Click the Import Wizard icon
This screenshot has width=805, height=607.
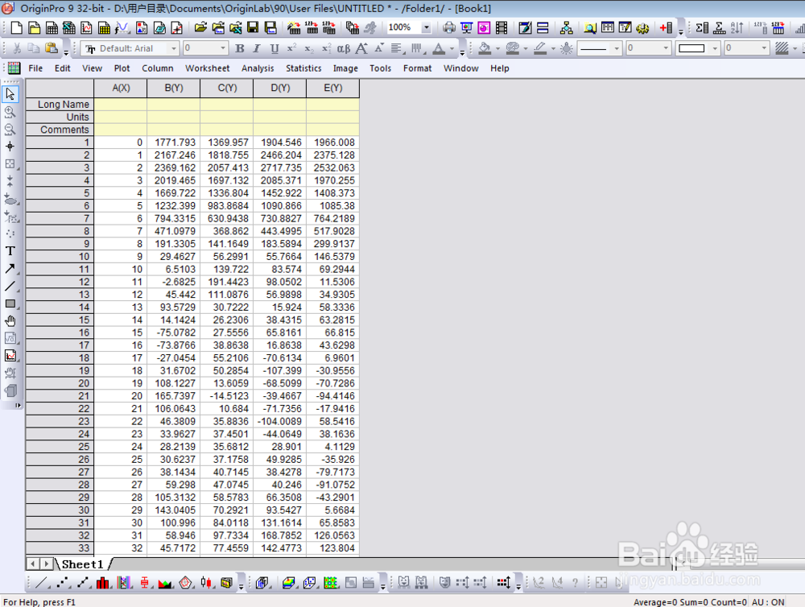click(294, 27)
